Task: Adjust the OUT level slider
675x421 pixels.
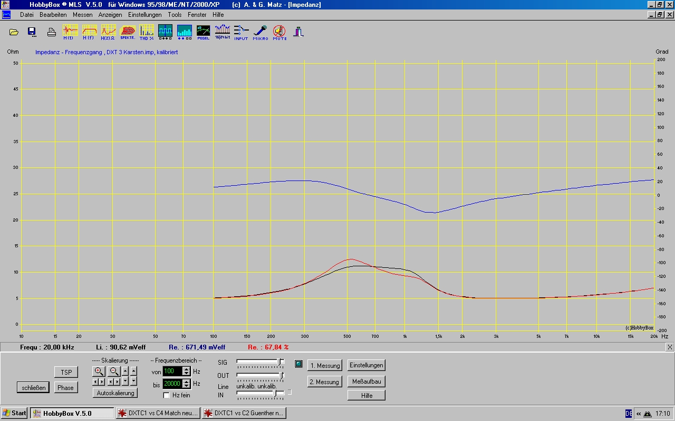Action: point(282,375)
